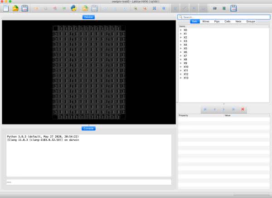Click the Python console input line
The height and width of the screenshot is (198, 272).
[x=89, y=182]
